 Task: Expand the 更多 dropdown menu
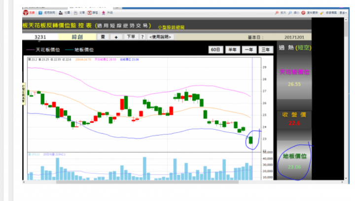(343, 13)
